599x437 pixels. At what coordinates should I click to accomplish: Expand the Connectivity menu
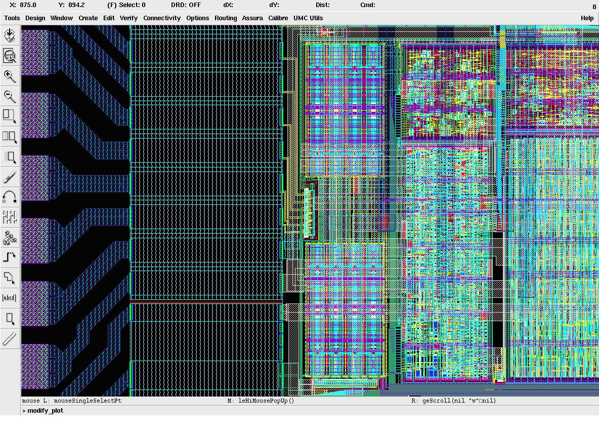click(x=161, y=18)
